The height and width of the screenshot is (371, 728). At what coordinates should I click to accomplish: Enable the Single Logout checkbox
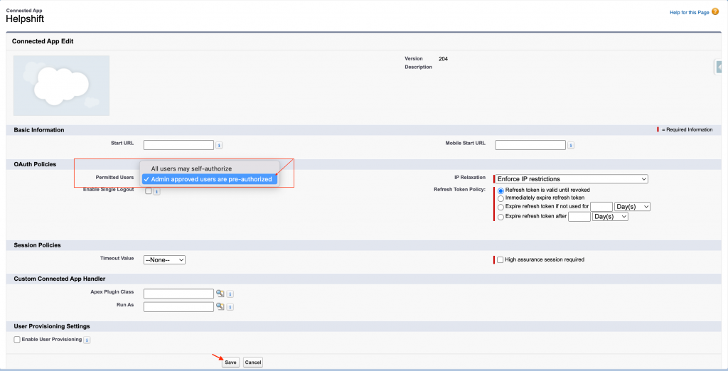(148, 191)
